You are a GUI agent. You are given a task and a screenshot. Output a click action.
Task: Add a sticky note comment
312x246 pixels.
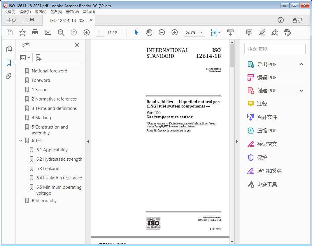[249, 32]
